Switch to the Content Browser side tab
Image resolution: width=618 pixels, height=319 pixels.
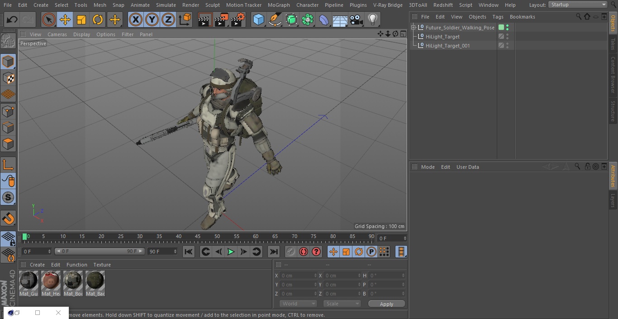[613, 75]
